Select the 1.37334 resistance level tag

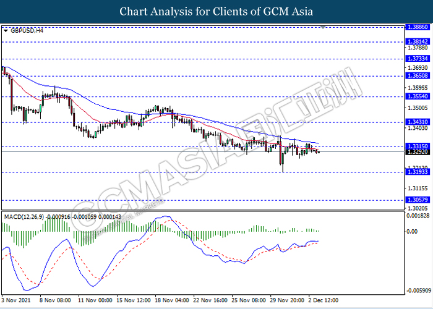pos(418,58)
